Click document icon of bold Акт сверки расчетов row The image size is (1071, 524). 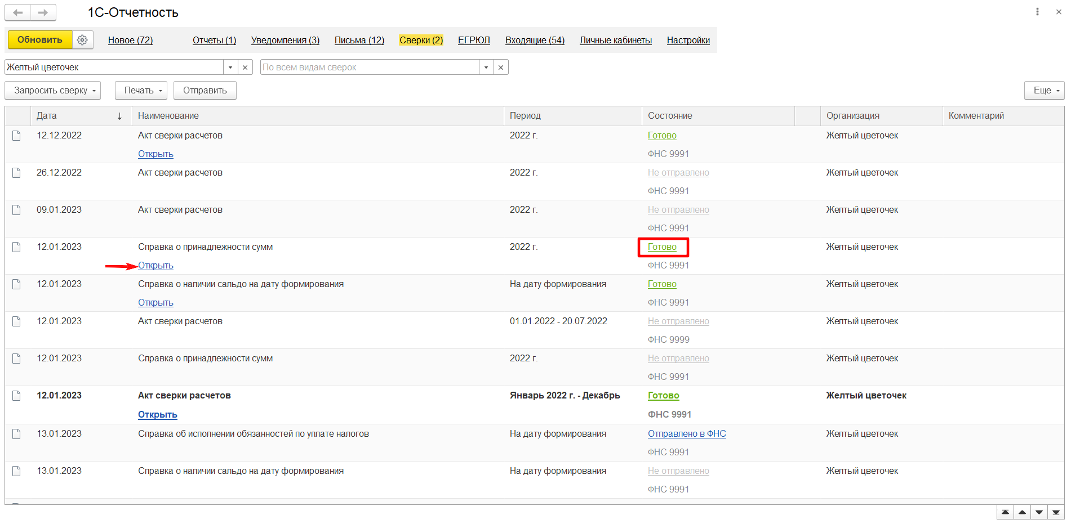(x=16, y=396)
